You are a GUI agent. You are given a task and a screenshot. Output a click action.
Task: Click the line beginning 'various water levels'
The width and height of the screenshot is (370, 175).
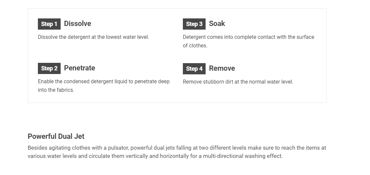[x=155, y=156]
